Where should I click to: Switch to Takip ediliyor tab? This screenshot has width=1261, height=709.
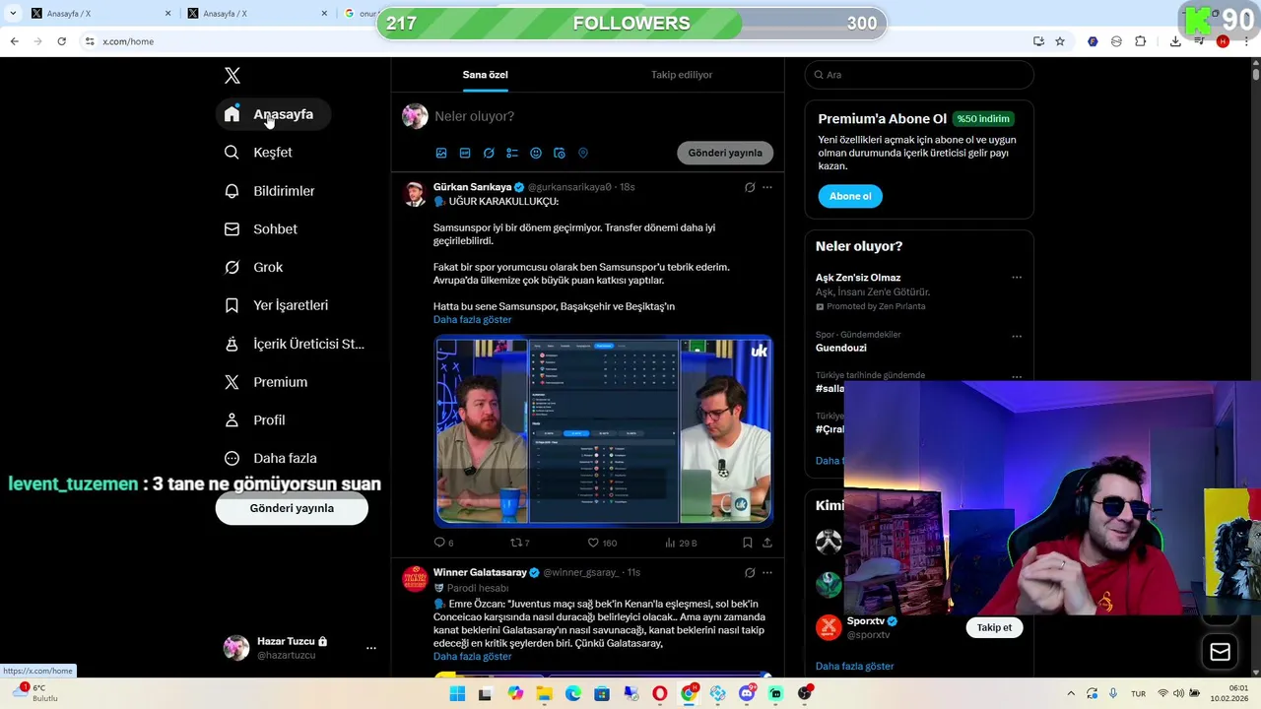682,75
